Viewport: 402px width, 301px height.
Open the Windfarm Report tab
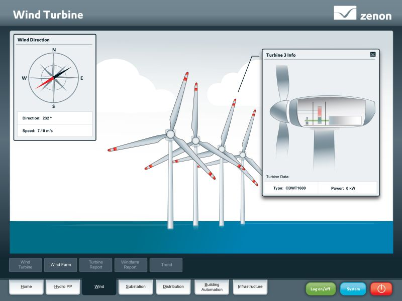click(131, 264)
